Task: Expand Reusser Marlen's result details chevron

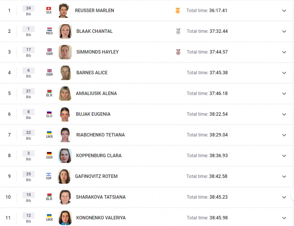Action: [284, 11]
